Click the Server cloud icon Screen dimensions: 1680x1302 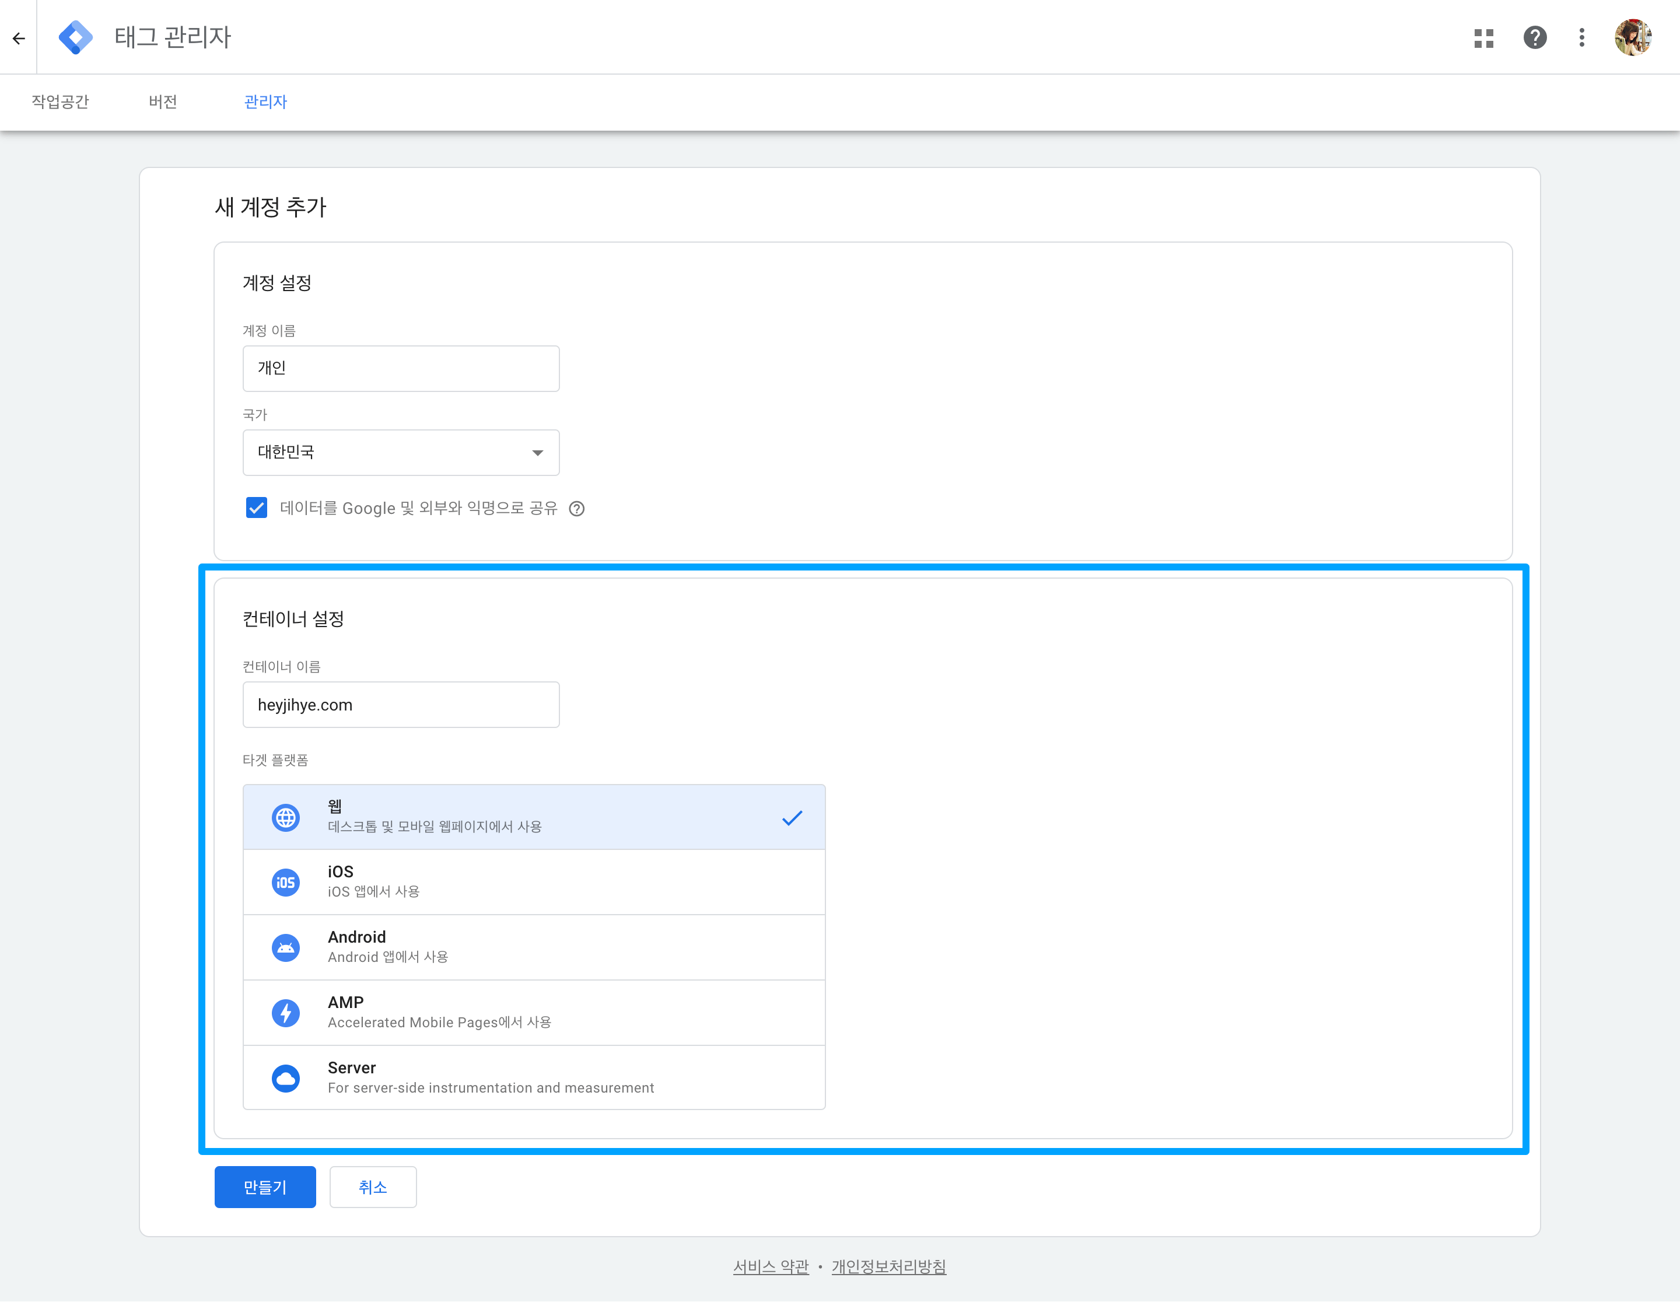point(285,1078)
